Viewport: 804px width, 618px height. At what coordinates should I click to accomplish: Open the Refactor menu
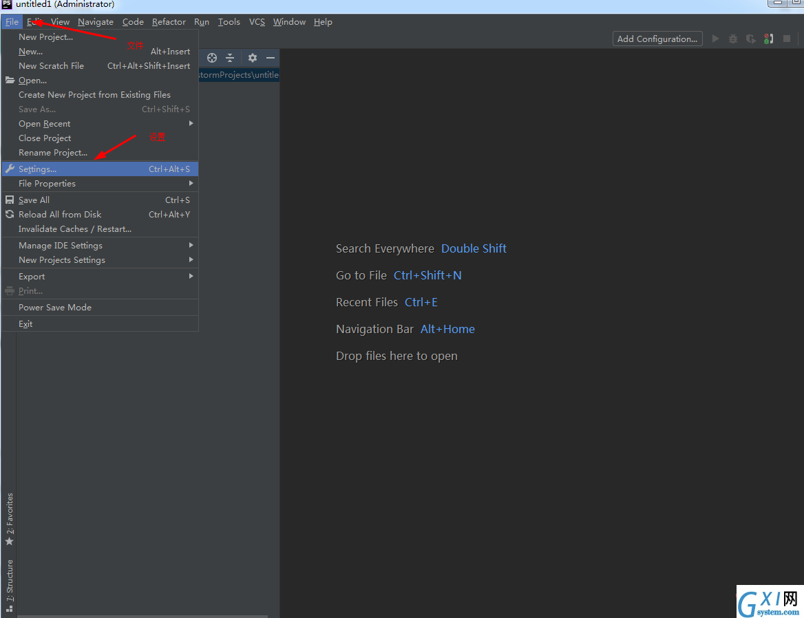click(x=169, y=21)
